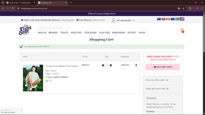Open the BRANDS menu

click(x=53, y=33)
